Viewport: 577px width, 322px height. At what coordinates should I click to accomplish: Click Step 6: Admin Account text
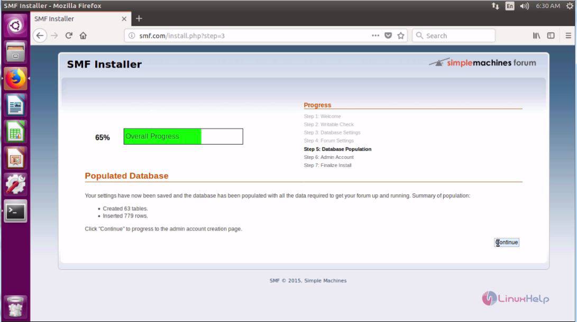click(328, 157)
